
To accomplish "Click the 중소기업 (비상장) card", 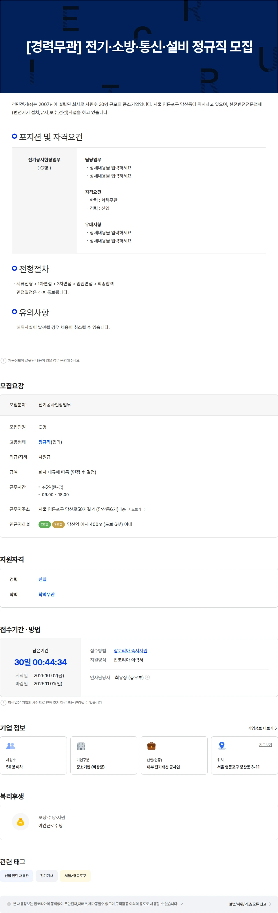I will (x=104, y=755).
